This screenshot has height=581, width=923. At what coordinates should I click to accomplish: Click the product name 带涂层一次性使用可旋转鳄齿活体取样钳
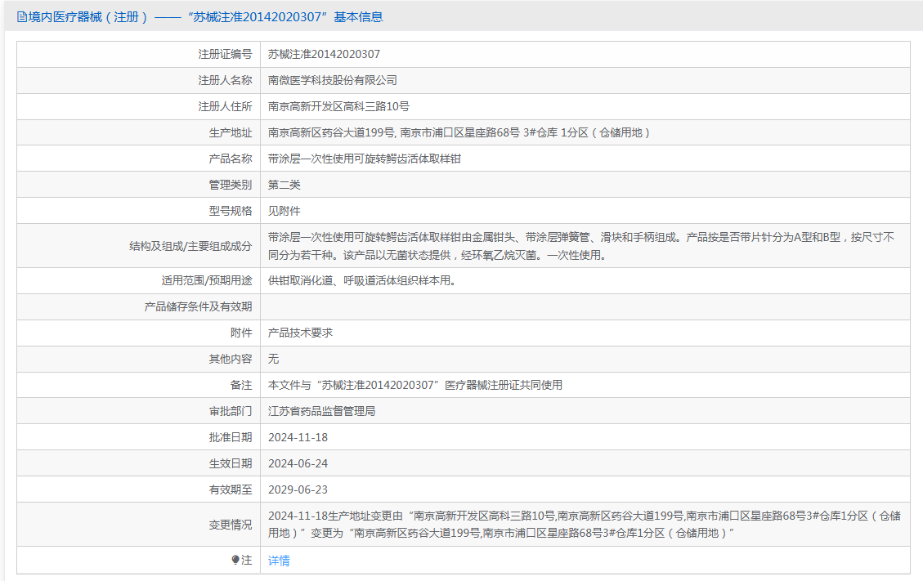click(365, 159)
